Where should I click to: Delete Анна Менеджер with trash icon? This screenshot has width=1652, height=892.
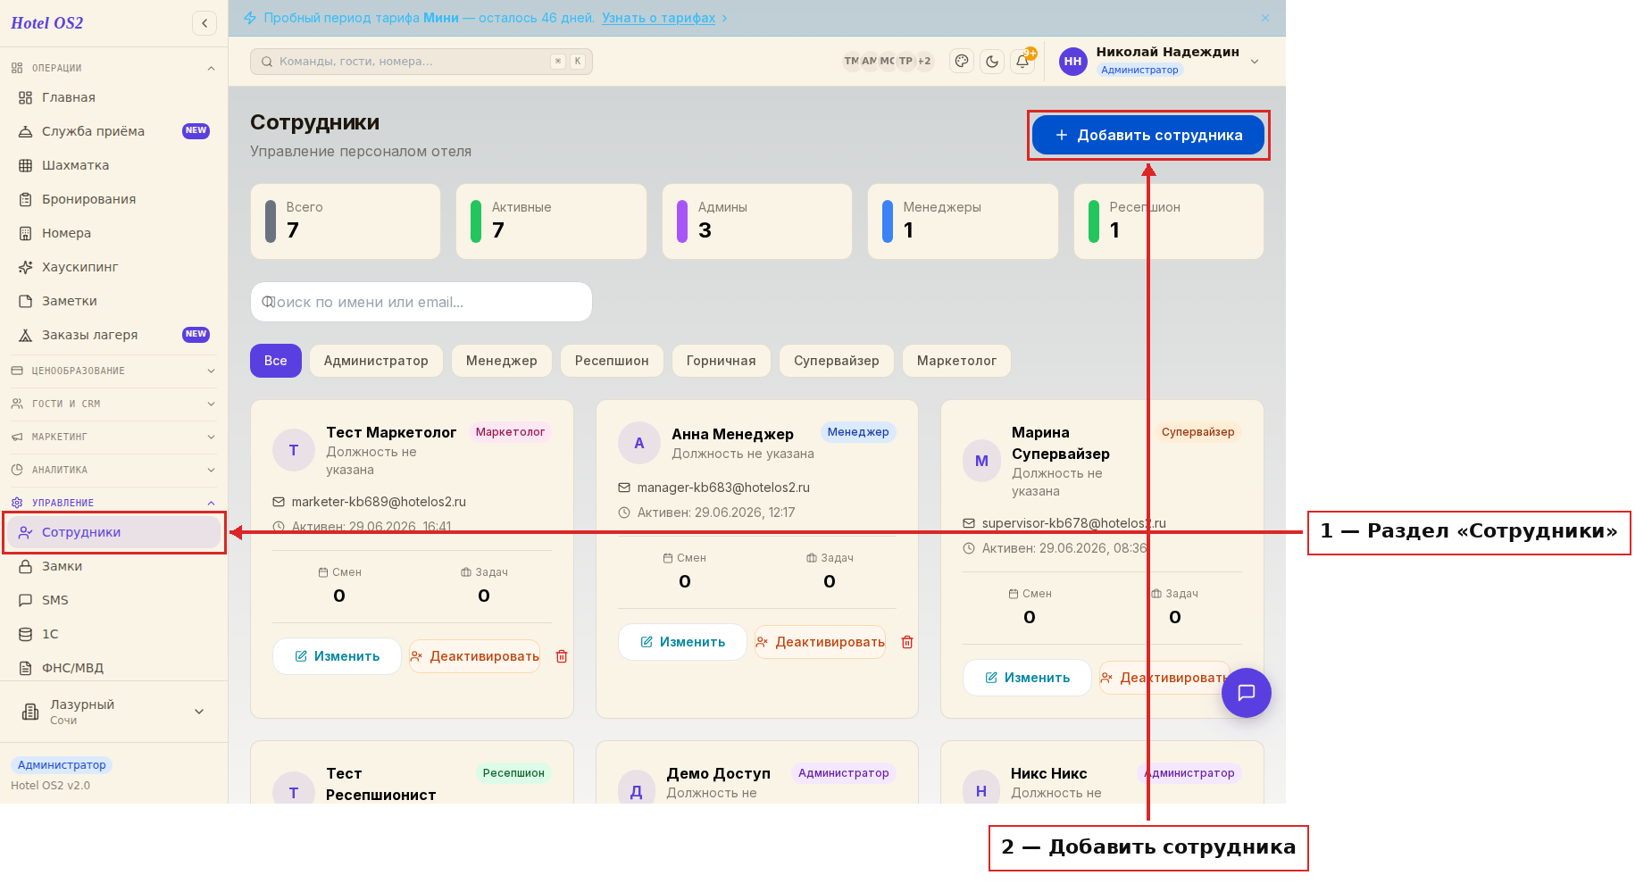click(907, 642)
